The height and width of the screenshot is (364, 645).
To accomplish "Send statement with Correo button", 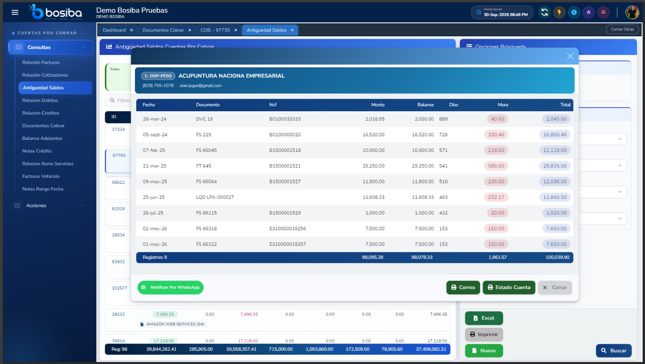I will click(x=463, y=287).
